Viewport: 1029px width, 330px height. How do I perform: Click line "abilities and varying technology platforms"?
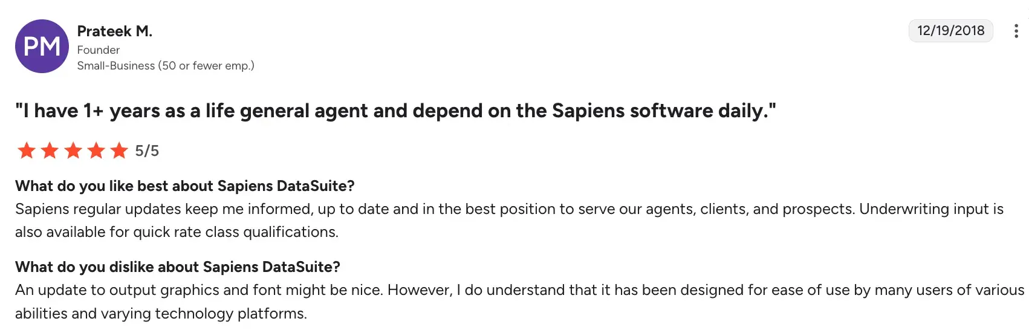pos(161,314)
